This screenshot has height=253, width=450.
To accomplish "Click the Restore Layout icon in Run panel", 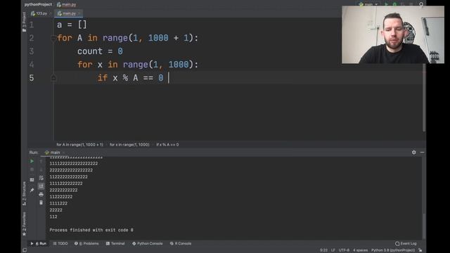I will point(32,180).
